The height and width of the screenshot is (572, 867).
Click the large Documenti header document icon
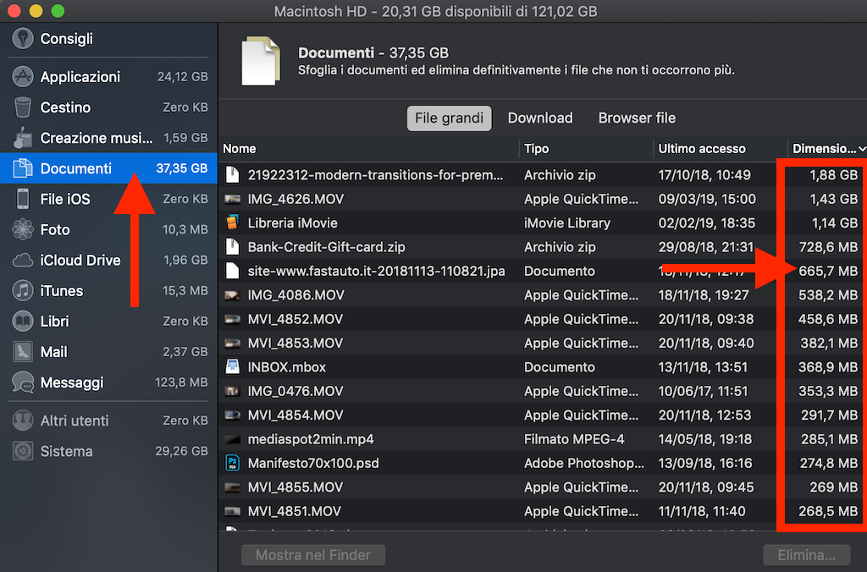tap(261, 61)
